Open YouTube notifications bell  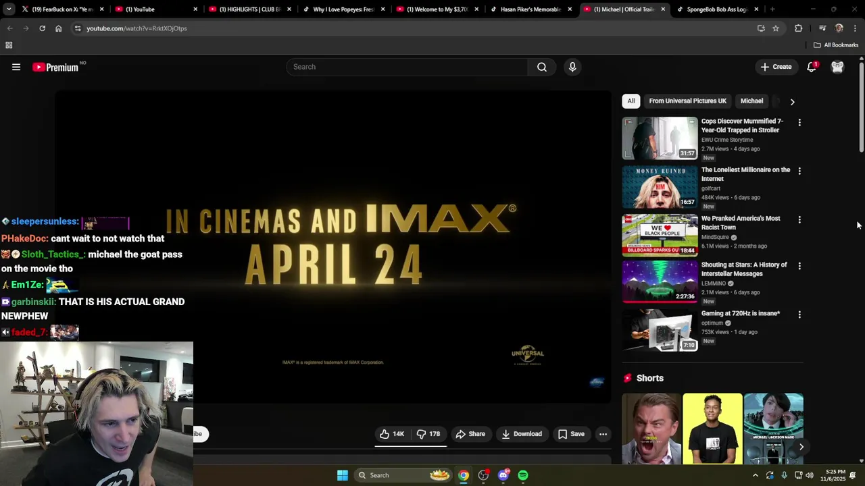click(x=812, y=67)
